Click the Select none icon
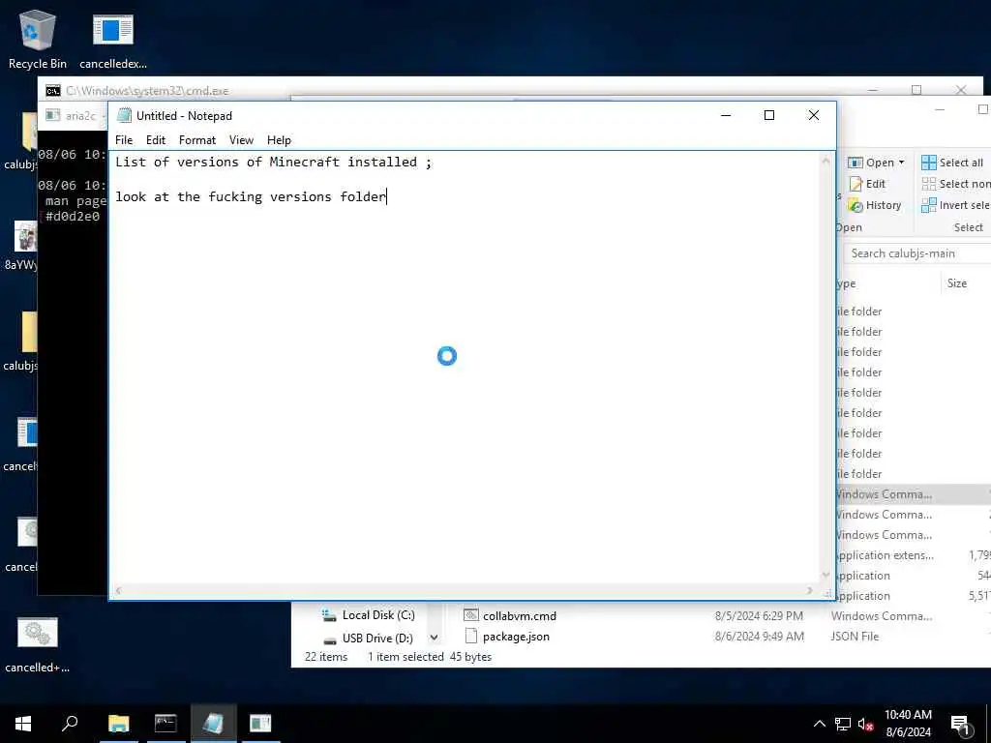This screenshot has width=991, height=743. click(x=928, y=184)
